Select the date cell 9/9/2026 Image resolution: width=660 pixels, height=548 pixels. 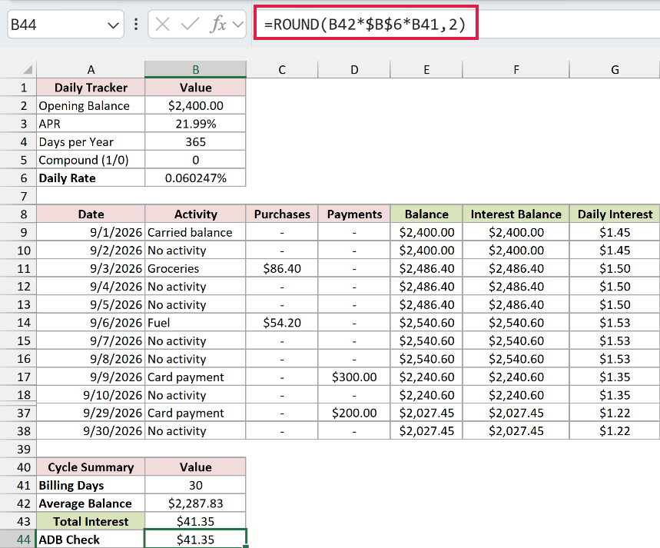coord(91,377)
